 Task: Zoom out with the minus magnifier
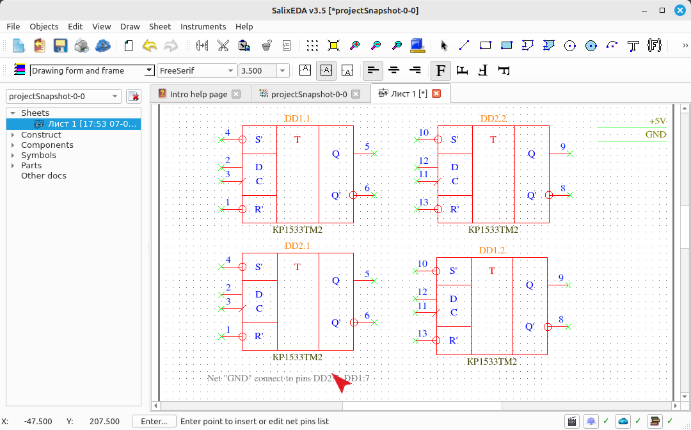click(376, 45)
